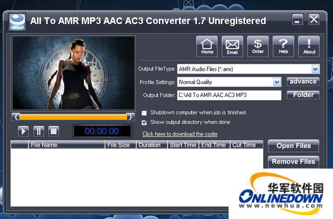Screen dimensions: 333x219
Task: Close the converter window
Action: point(314,20)
